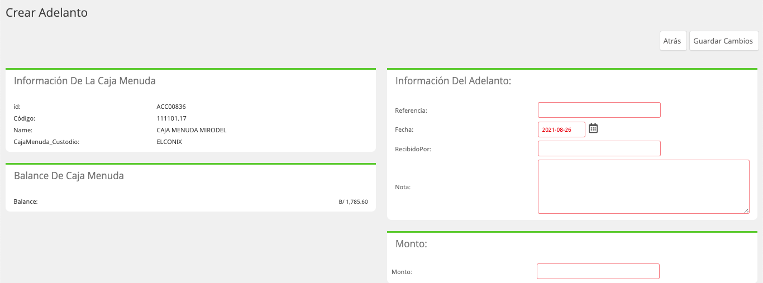Focus the RecibidoPor input field
This screenshot has height=283, width=763.
click(x=599, y=148)
